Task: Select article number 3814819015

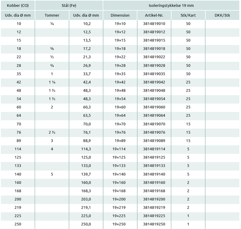Action: [x=154, y=40]
